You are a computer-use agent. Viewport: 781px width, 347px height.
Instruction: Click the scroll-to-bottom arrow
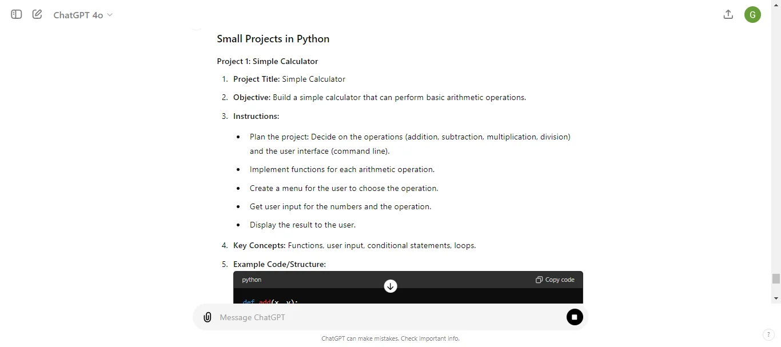[390, 286]
